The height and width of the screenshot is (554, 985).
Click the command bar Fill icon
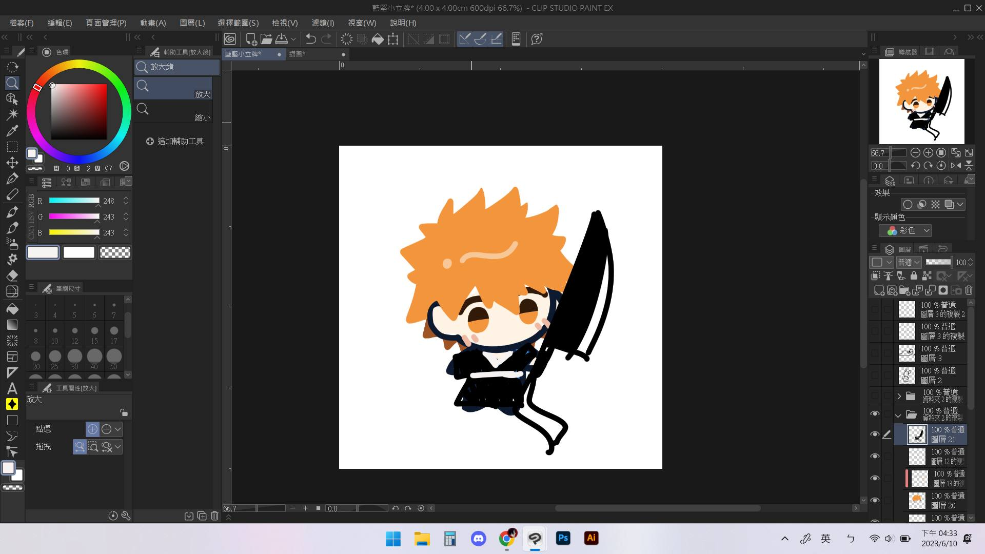[378, 39]
